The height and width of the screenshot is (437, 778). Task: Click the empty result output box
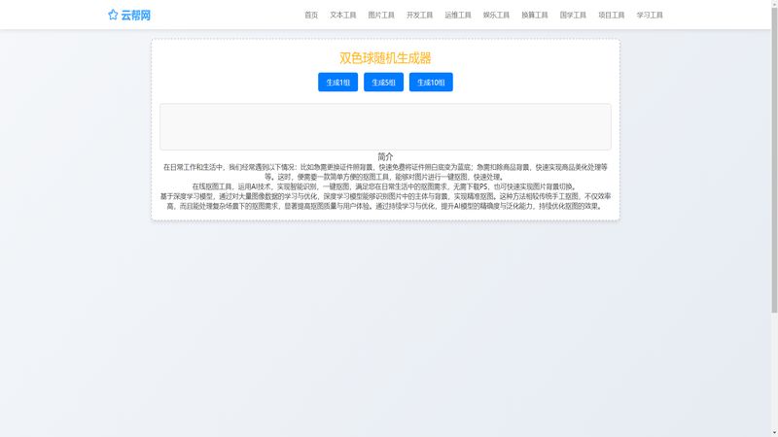pos(385,126)
